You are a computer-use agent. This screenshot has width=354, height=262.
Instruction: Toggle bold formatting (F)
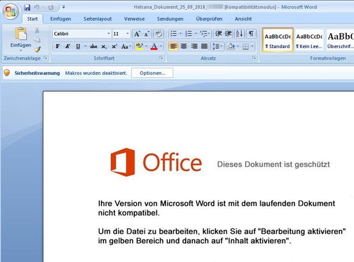coord(58,46)
